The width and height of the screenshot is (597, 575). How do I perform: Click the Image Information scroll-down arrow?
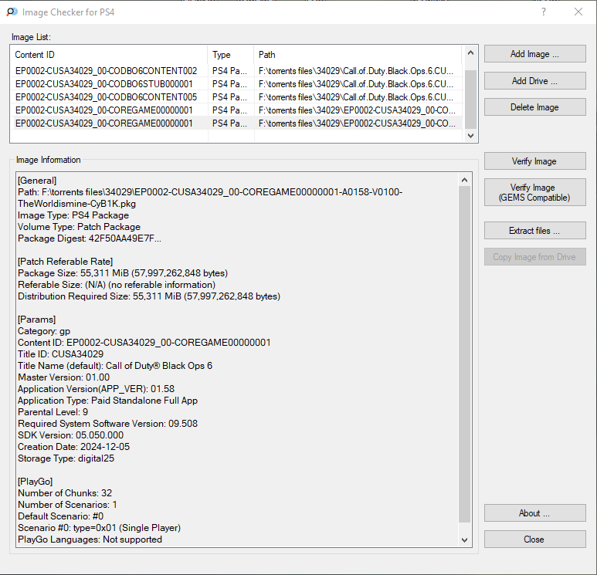pos(464,540)
